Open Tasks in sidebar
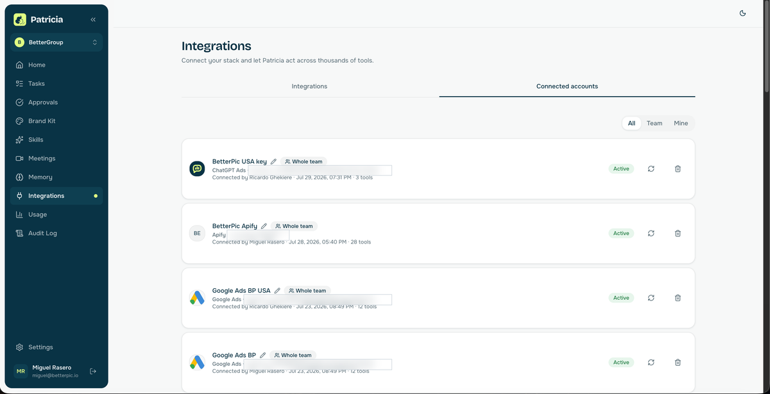Image resolution: width=770 pixels, height=394 pixels. coord(56,83)
